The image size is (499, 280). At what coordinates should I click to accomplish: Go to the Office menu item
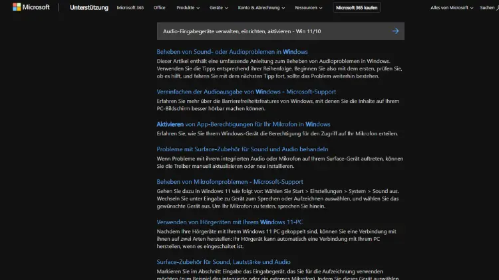click(x=159, y=7)
